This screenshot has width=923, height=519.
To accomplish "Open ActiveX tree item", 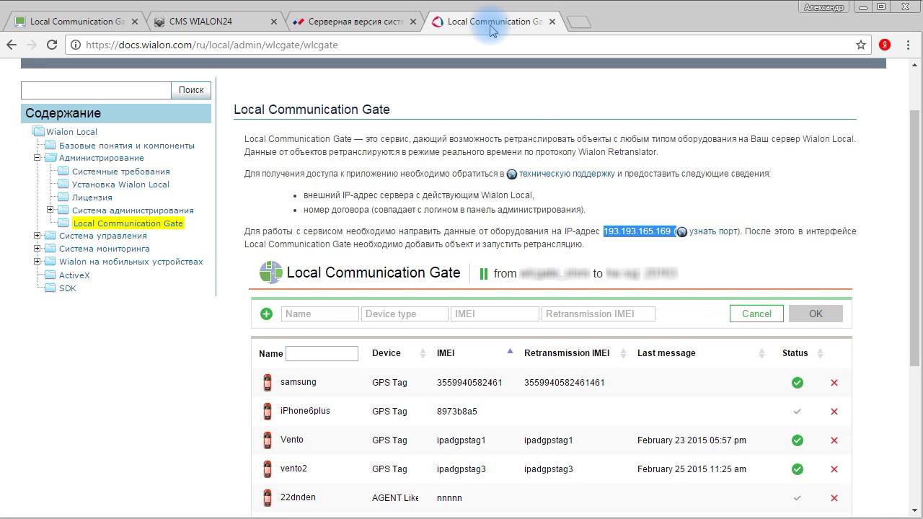I will [74, 275].
